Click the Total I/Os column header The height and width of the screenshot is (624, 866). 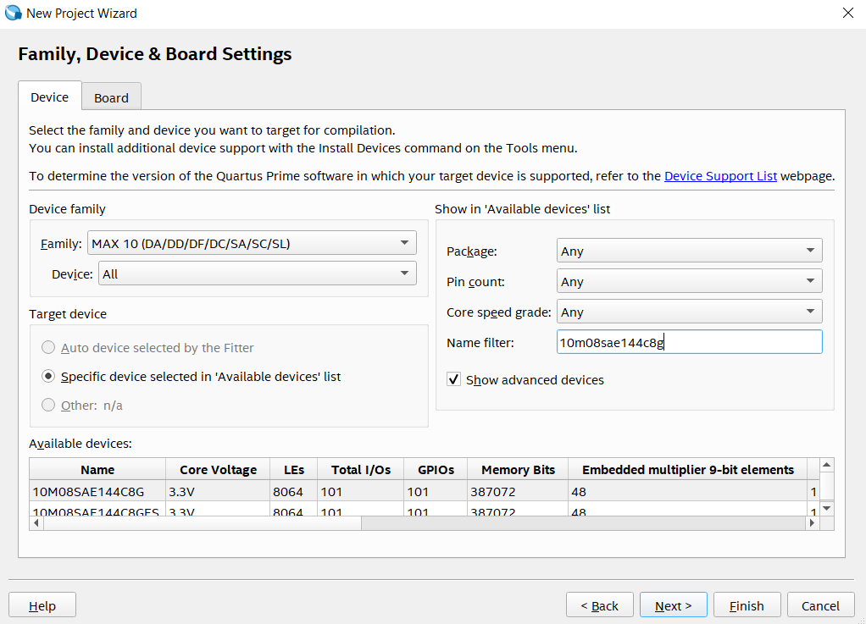pos(361,470)
